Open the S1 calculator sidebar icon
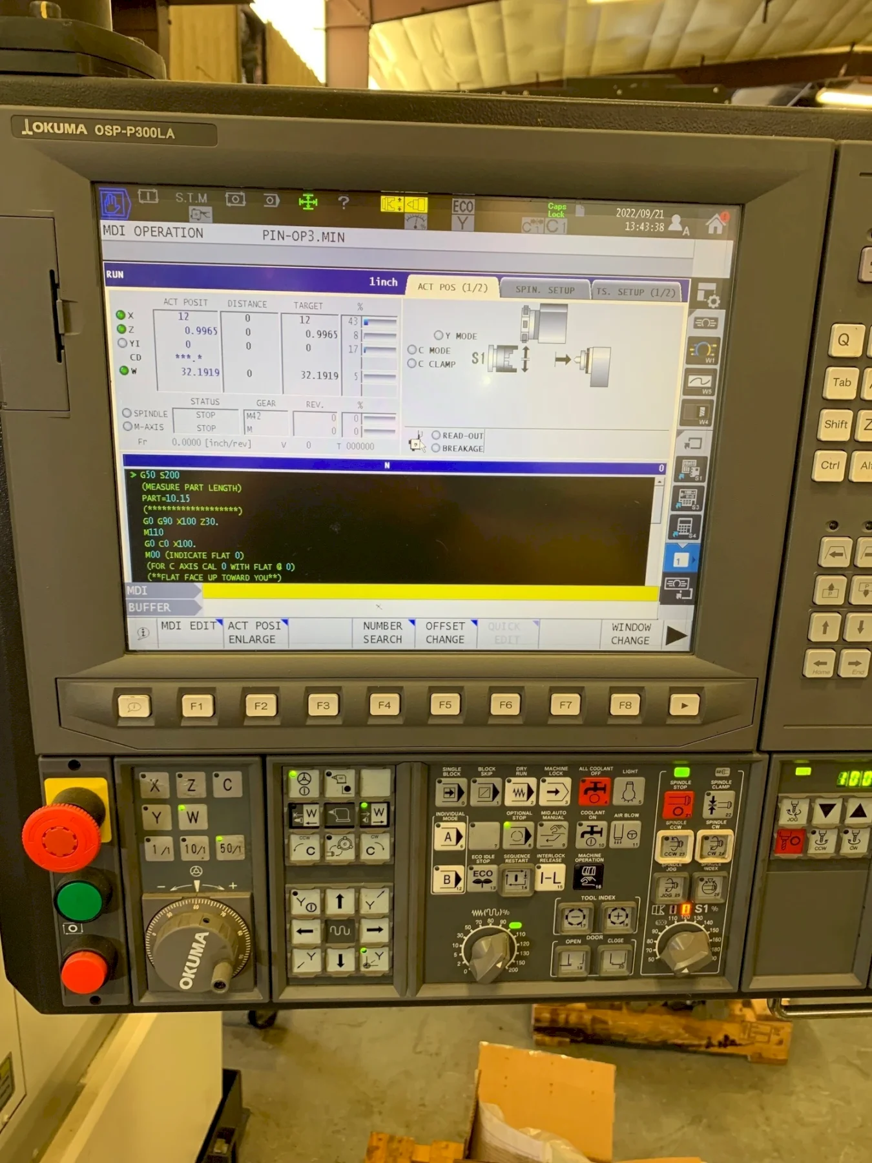This screenshot has width=872, height=1163. [689, 470]
